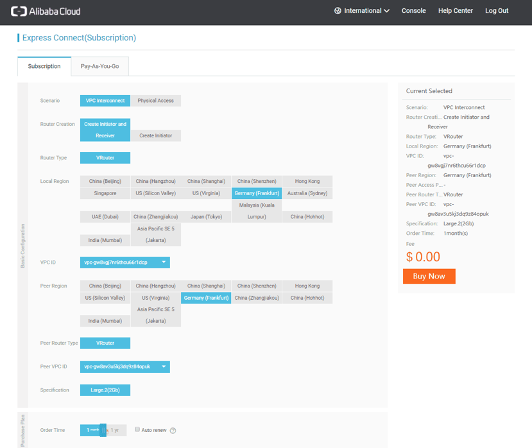532x448 pixels.
Task: Set Order Time to 1 yr
Action: [115, 431]
